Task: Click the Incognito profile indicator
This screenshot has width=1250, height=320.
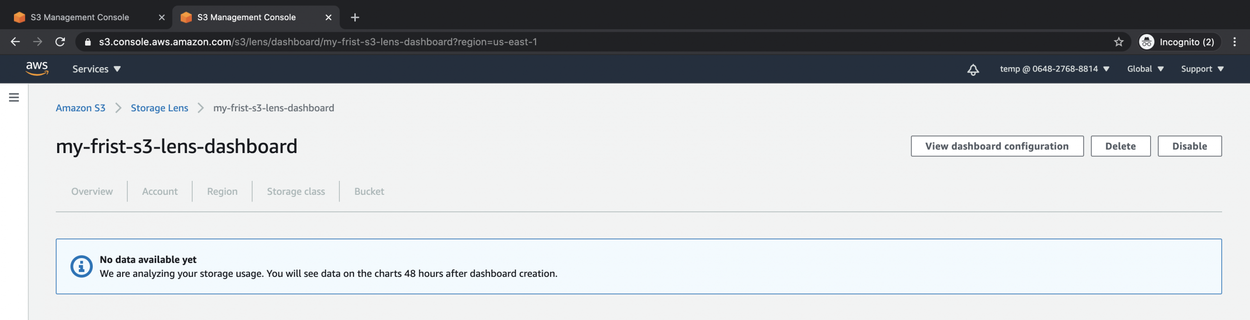Action: [1177, 42]
